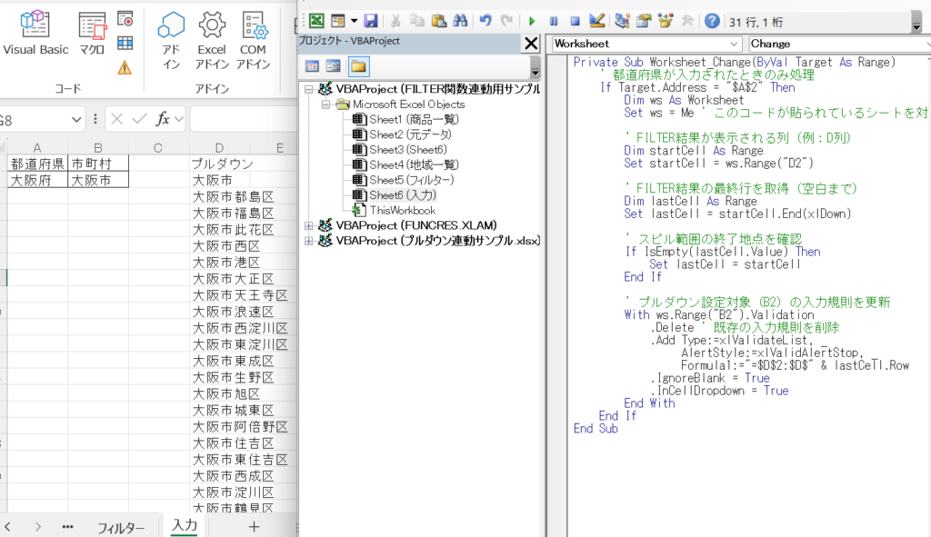Add a new sheet with plus button
This screenshot has height=537, width=931.
click(x=254, y=526)
